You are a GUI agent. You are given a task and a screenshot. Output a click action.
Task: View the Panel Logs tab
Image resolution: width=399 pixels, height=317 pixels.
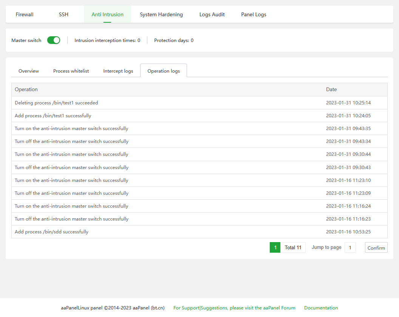coord(254,14)
